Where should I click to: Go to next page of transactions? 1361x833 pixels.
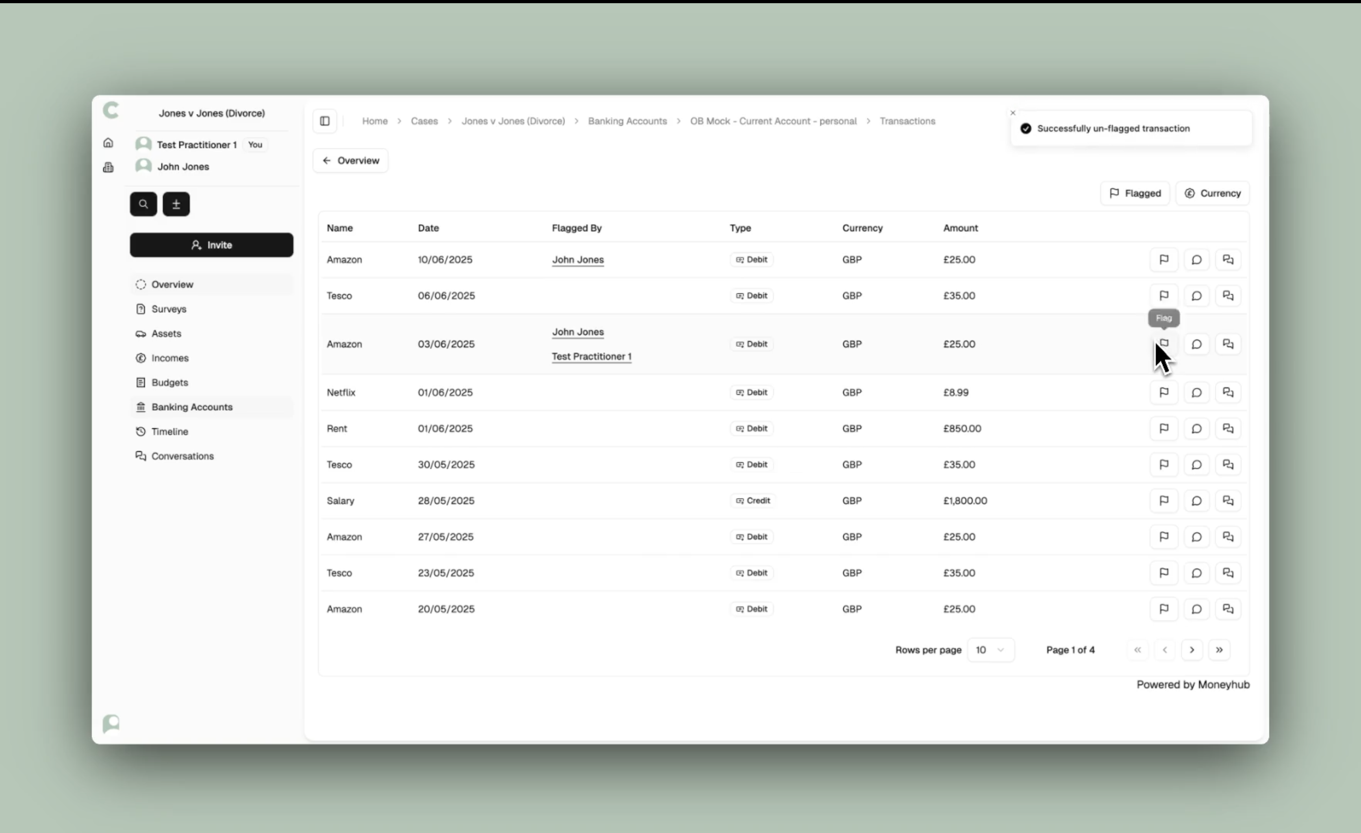(1191, 650)
